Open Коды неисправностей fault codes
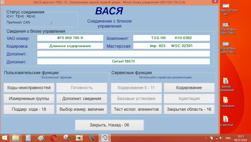Viewport: 251px width, 142px height. point(29,88)
